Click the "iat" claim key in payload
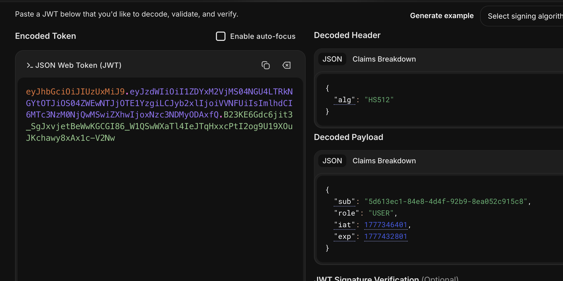The width and height of the screenshot is (563, 281). 344,225
